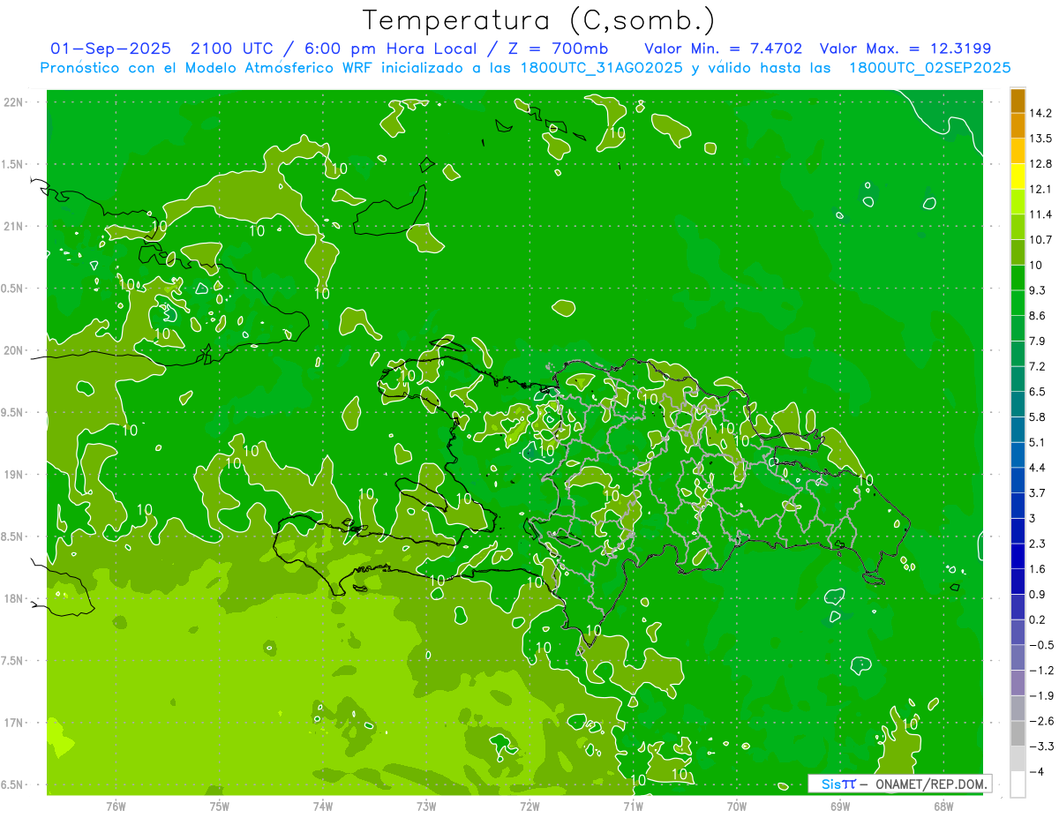Click the 68W longitude axis label
Image resolution: width=1059 pixels, height=818 pixels.
(x=943, y=807)
